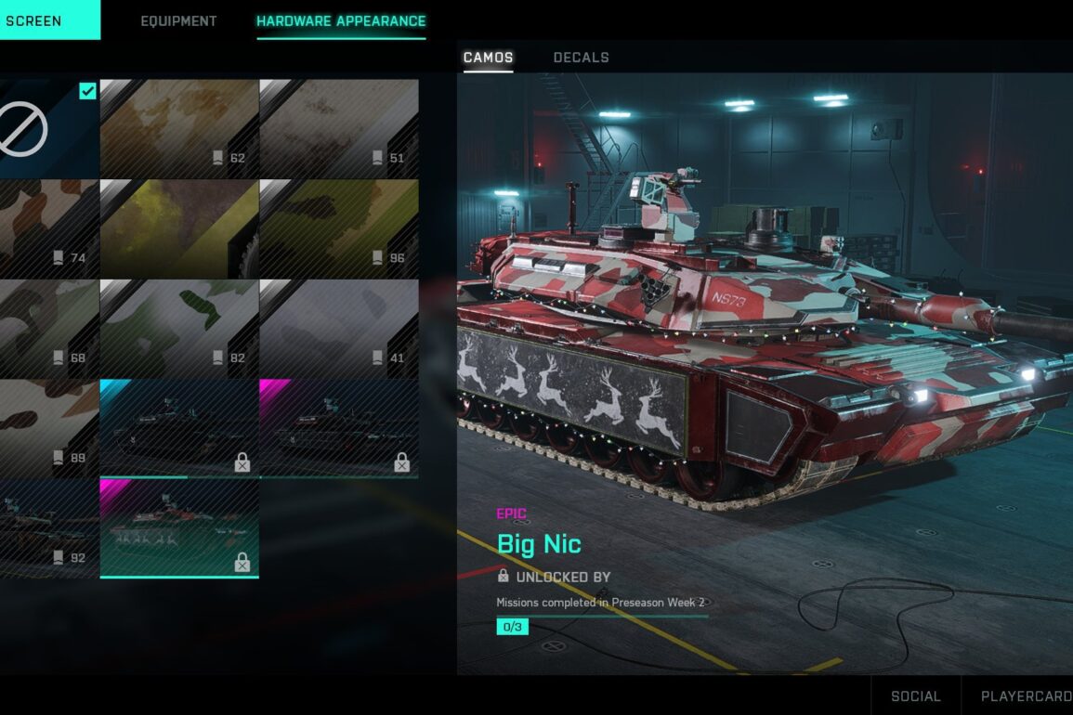Image resolution: width=1073 pixels, height=715 pixels.
Task: Click the lock icon on the cyan-cornered tank camo
Action: (x=242, y=462)
